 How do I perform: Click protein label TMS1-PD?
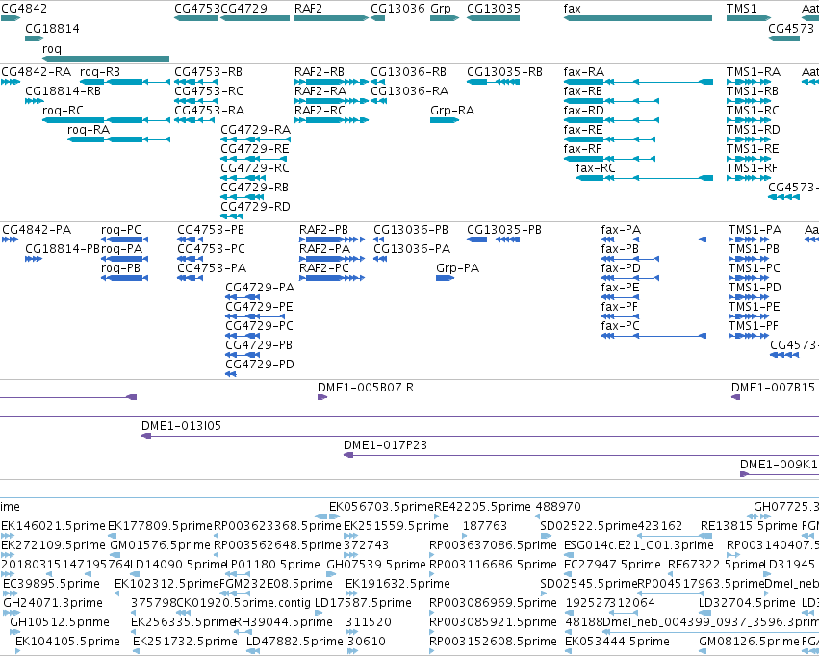pos(755,288)
